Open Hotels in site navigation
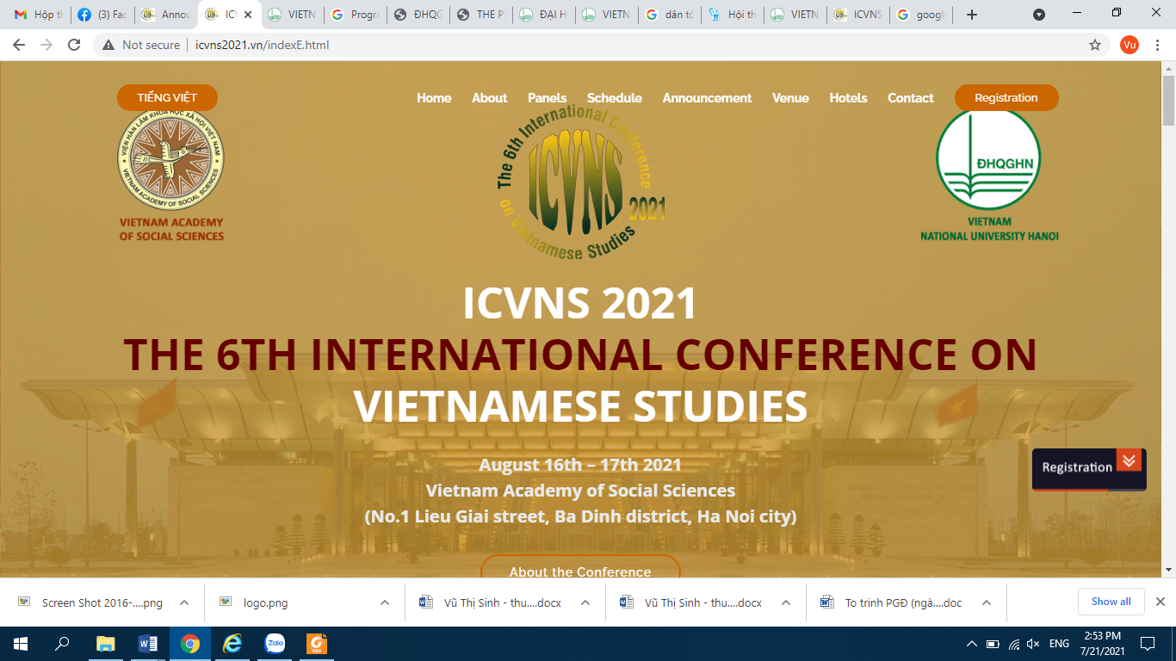The width and height of the screenshot is (1176, 661). 848,98
